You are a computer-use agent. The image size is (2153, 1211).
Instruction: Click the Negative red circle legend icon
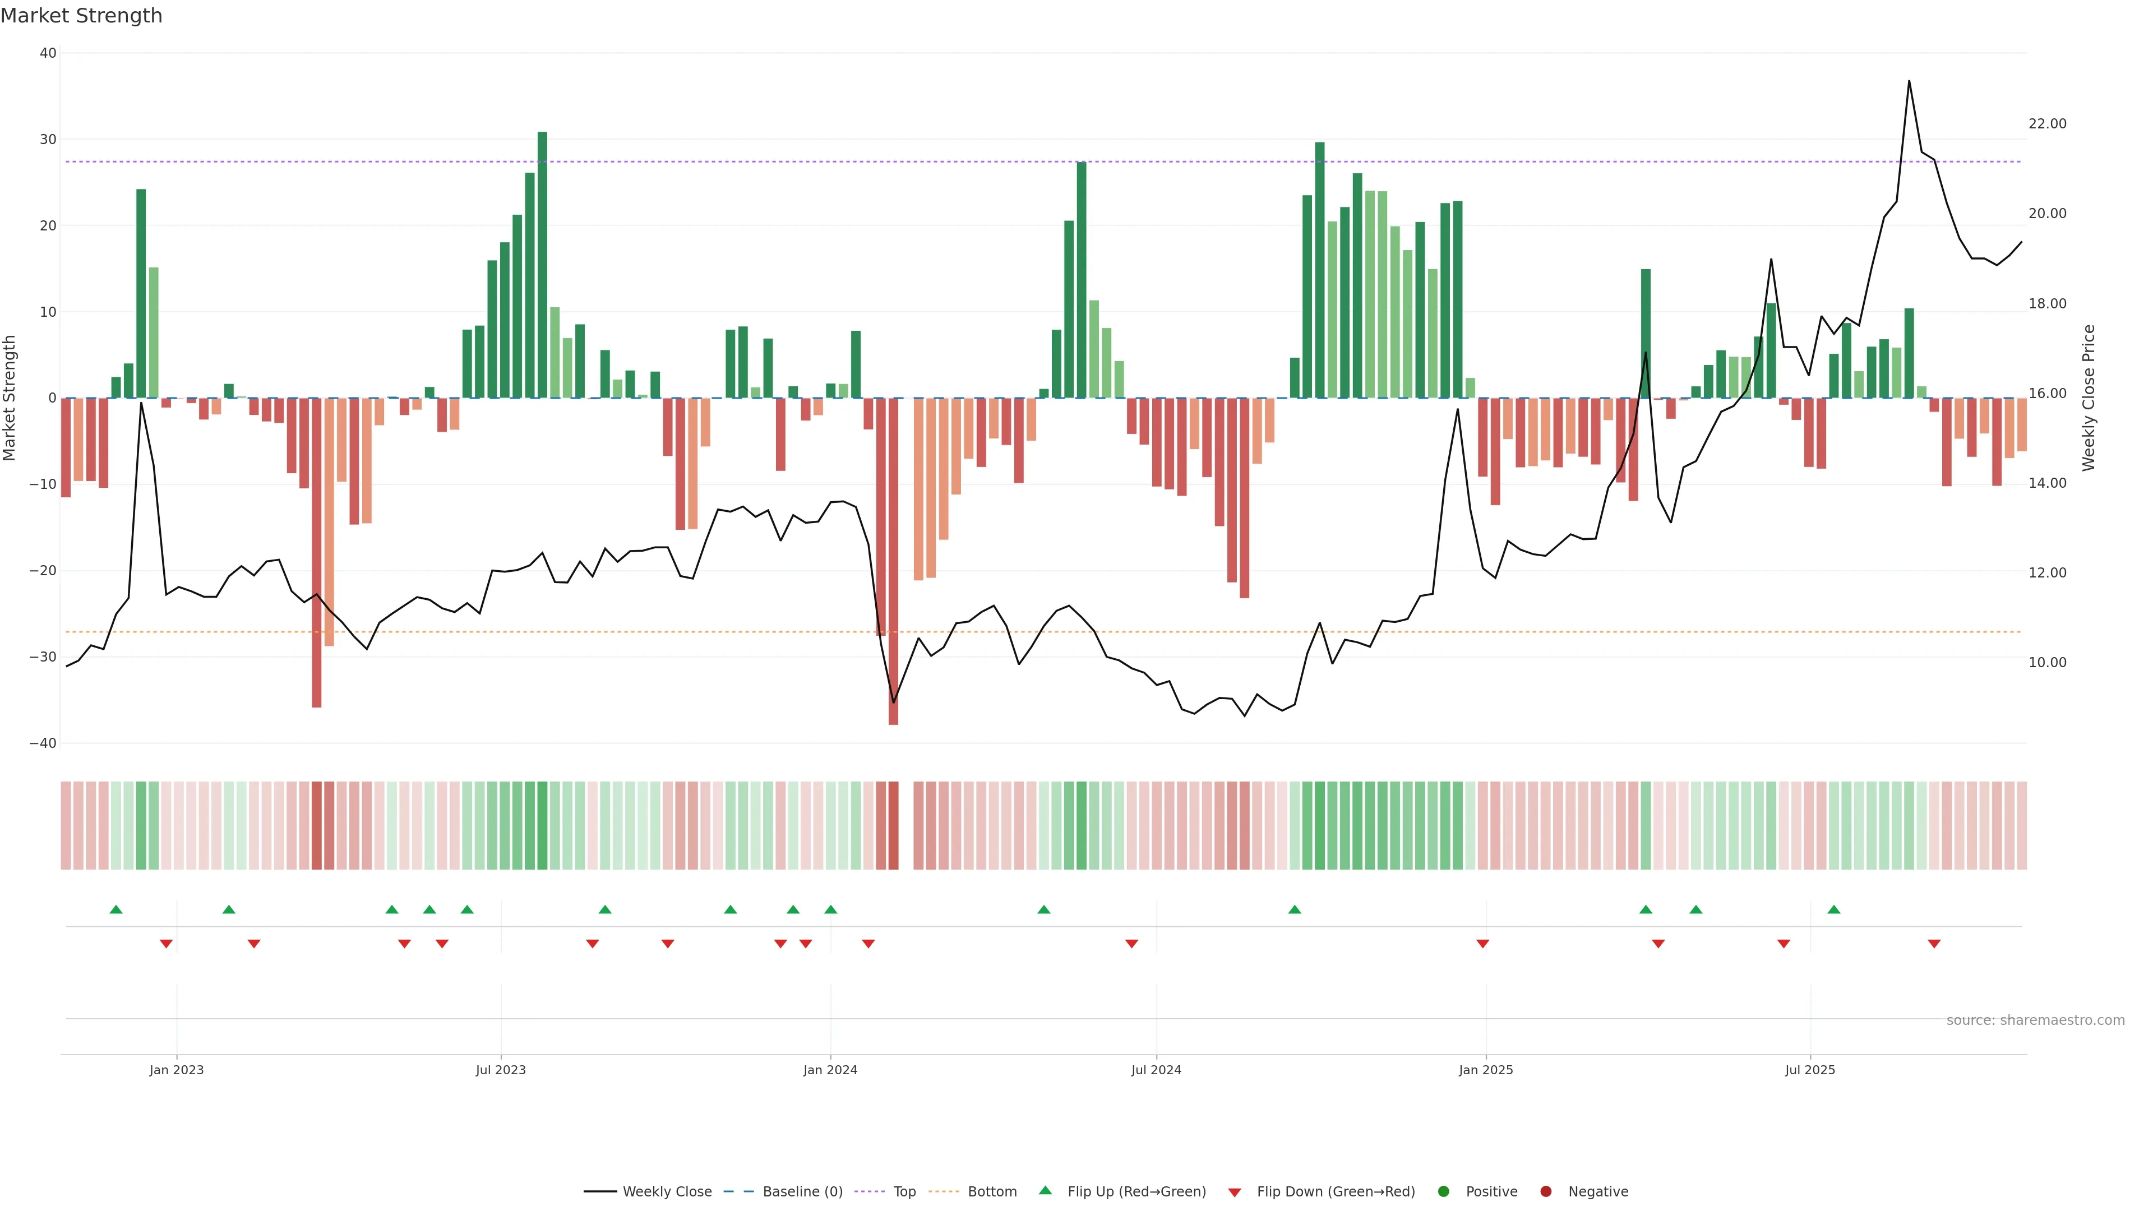pos(1545,1192)
